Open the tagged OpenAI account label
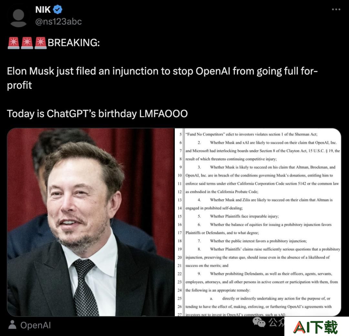Viewport: 349px width, 336px height. (36, 325)
